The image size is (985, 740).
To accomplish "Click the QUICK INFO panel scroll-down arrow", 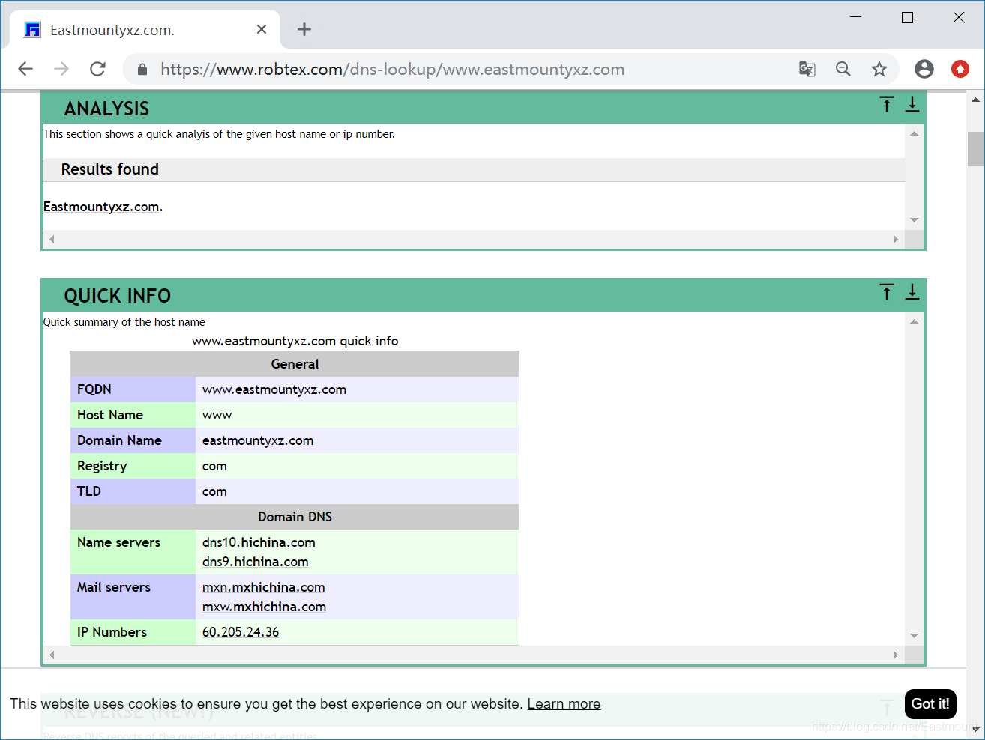I will [x=914, y=636].
